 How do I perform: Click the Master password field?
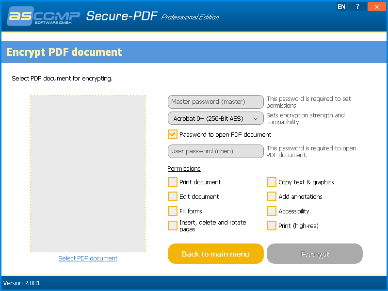[x=215, y=102]
